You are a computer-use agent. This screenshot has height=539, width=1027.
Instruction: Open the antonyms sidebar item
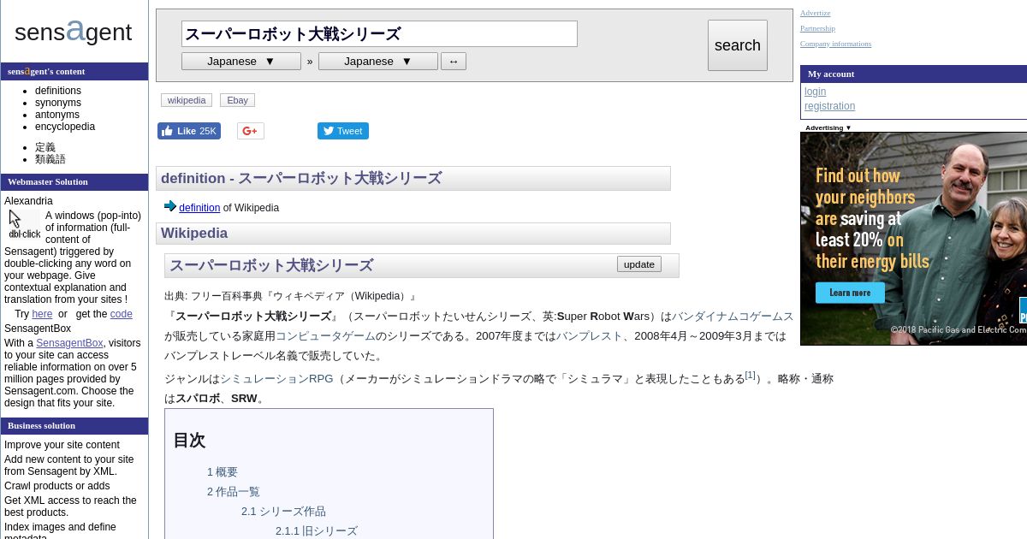57,115
